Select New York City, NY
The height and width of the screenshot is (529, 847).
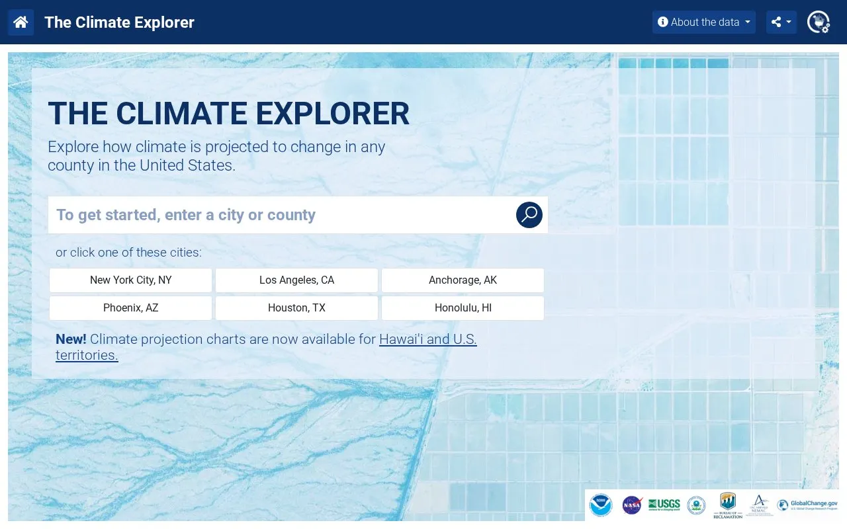[131, 280]
